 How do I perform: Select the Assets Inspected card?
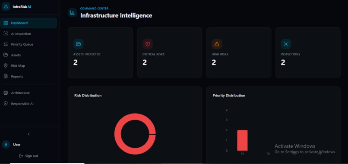tap(100, 53)
